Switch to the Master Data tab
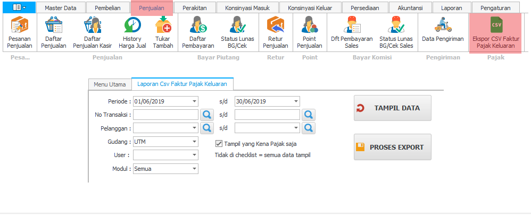The width and height of the screenshot is (531, 217). 60,8
